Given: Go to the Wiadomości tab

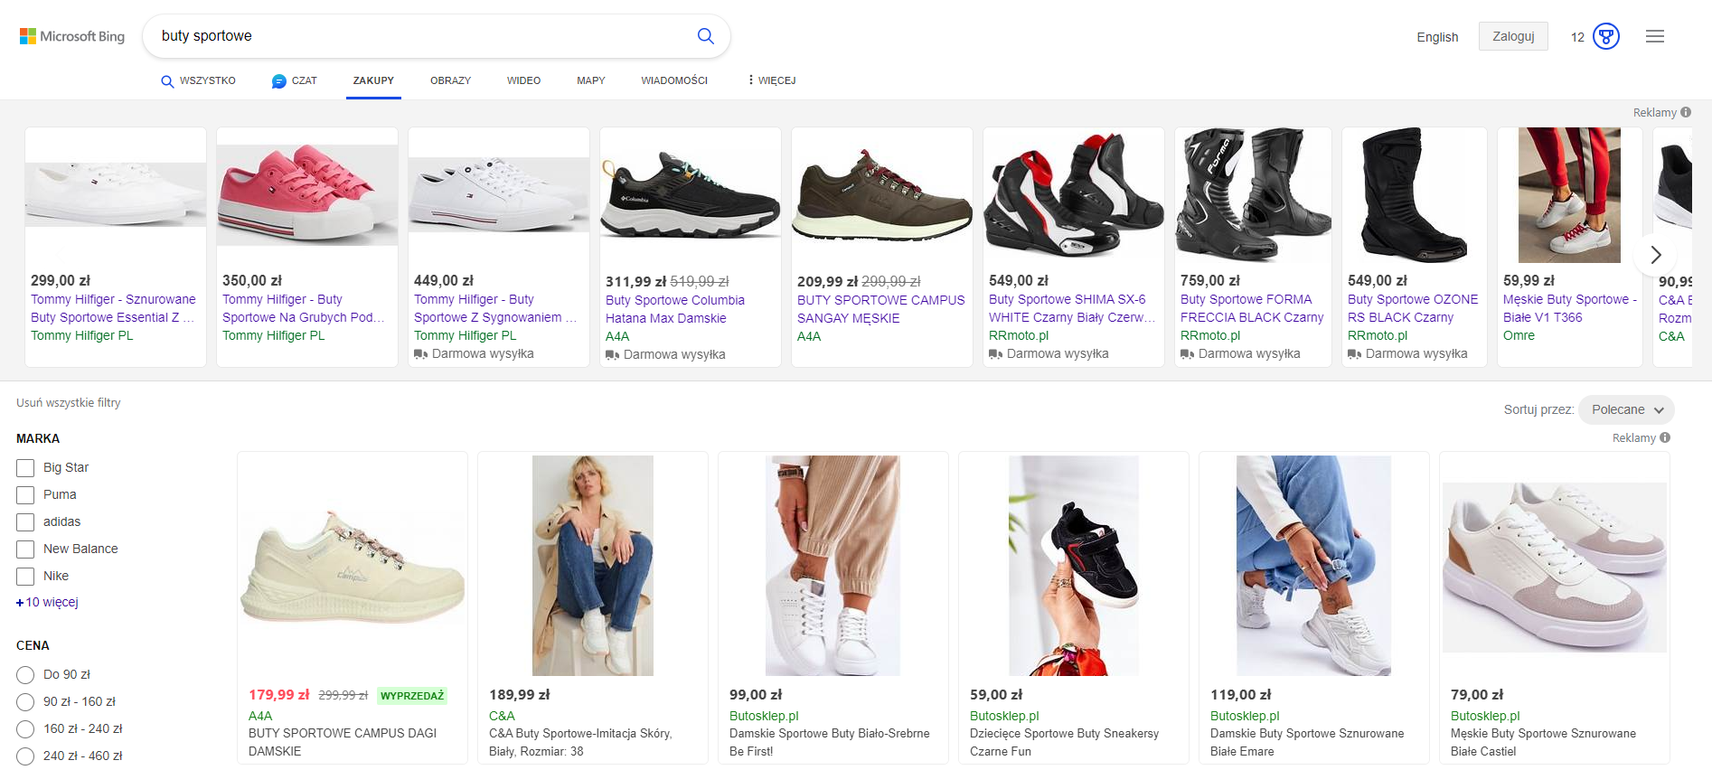Looking at the screenshot, I should click(x=673, y=80).
